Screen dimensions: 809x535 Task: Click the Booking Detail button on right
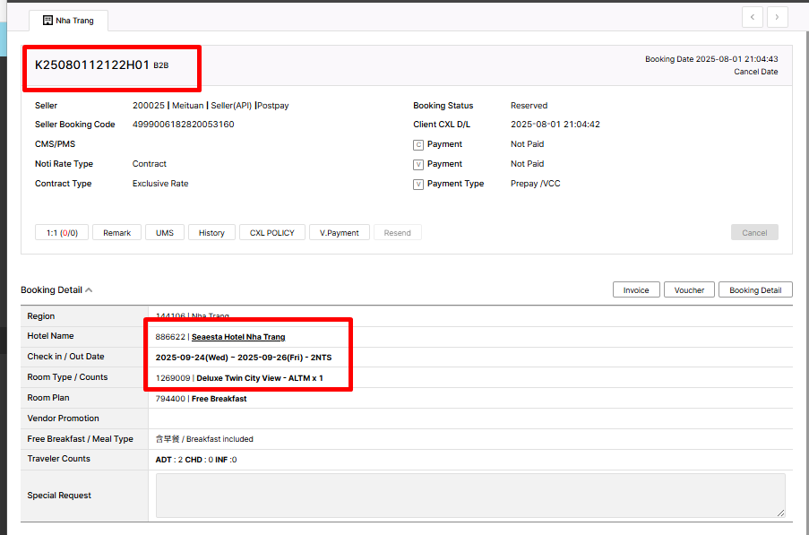[755, 290]
